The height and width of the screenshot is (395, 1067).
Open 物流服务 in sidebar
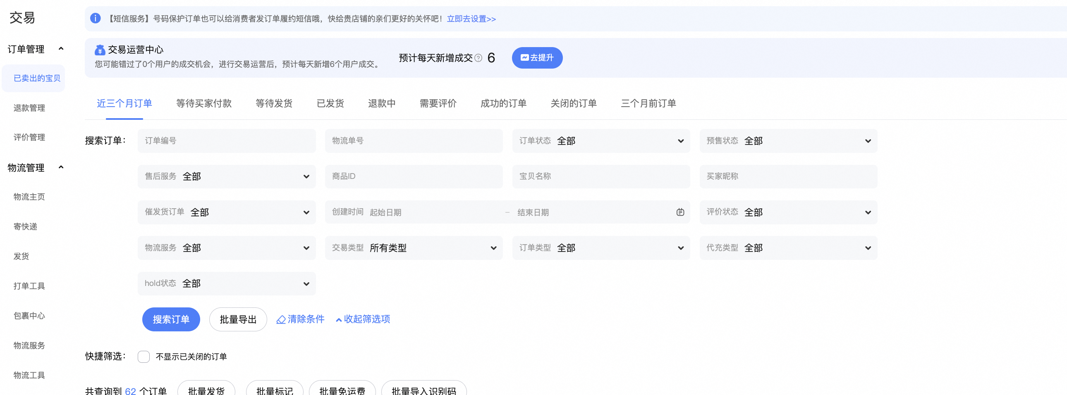pos(29,346)
